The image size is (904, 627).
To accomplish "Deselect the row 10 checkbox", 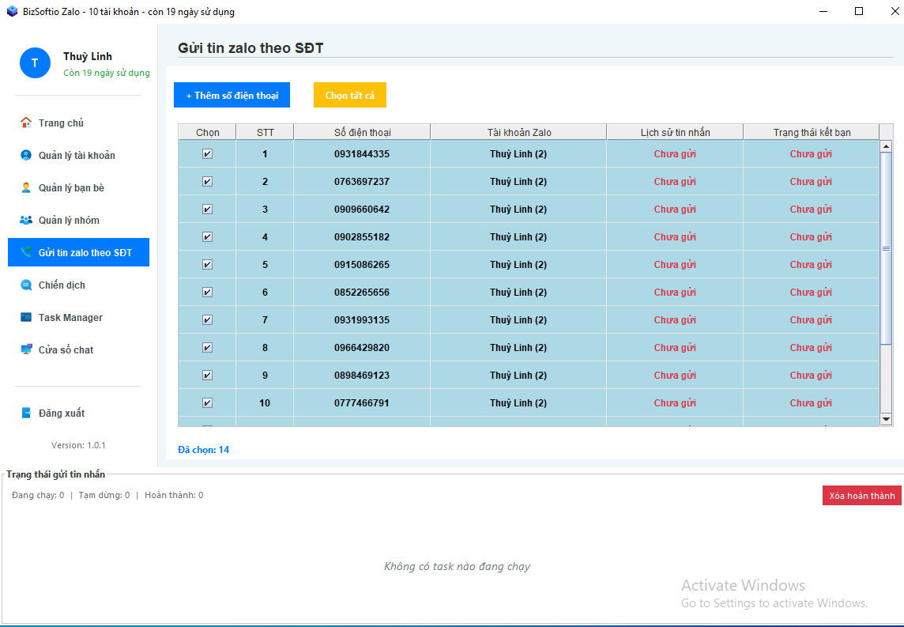I will tap(207, 403).
